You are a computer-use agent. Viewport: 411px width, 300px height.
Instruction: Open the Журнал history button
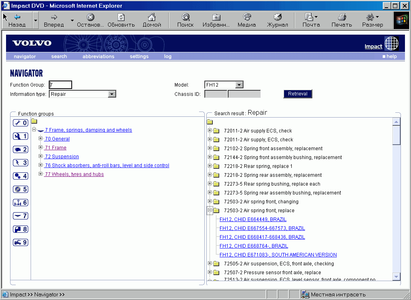(277, 21)
